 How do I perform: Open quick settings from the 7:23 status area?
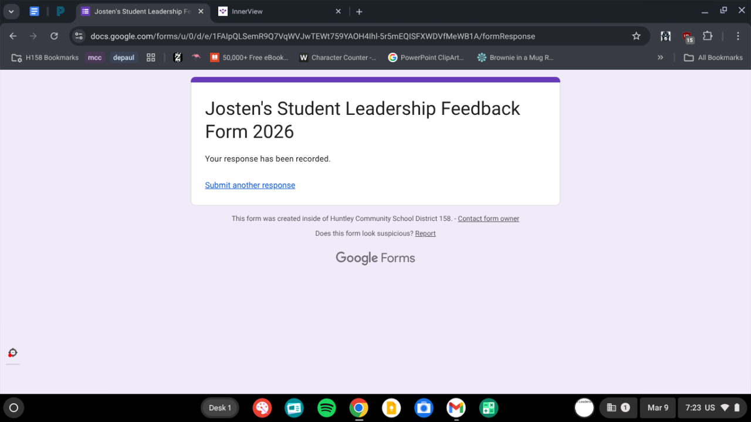[712, 408]
